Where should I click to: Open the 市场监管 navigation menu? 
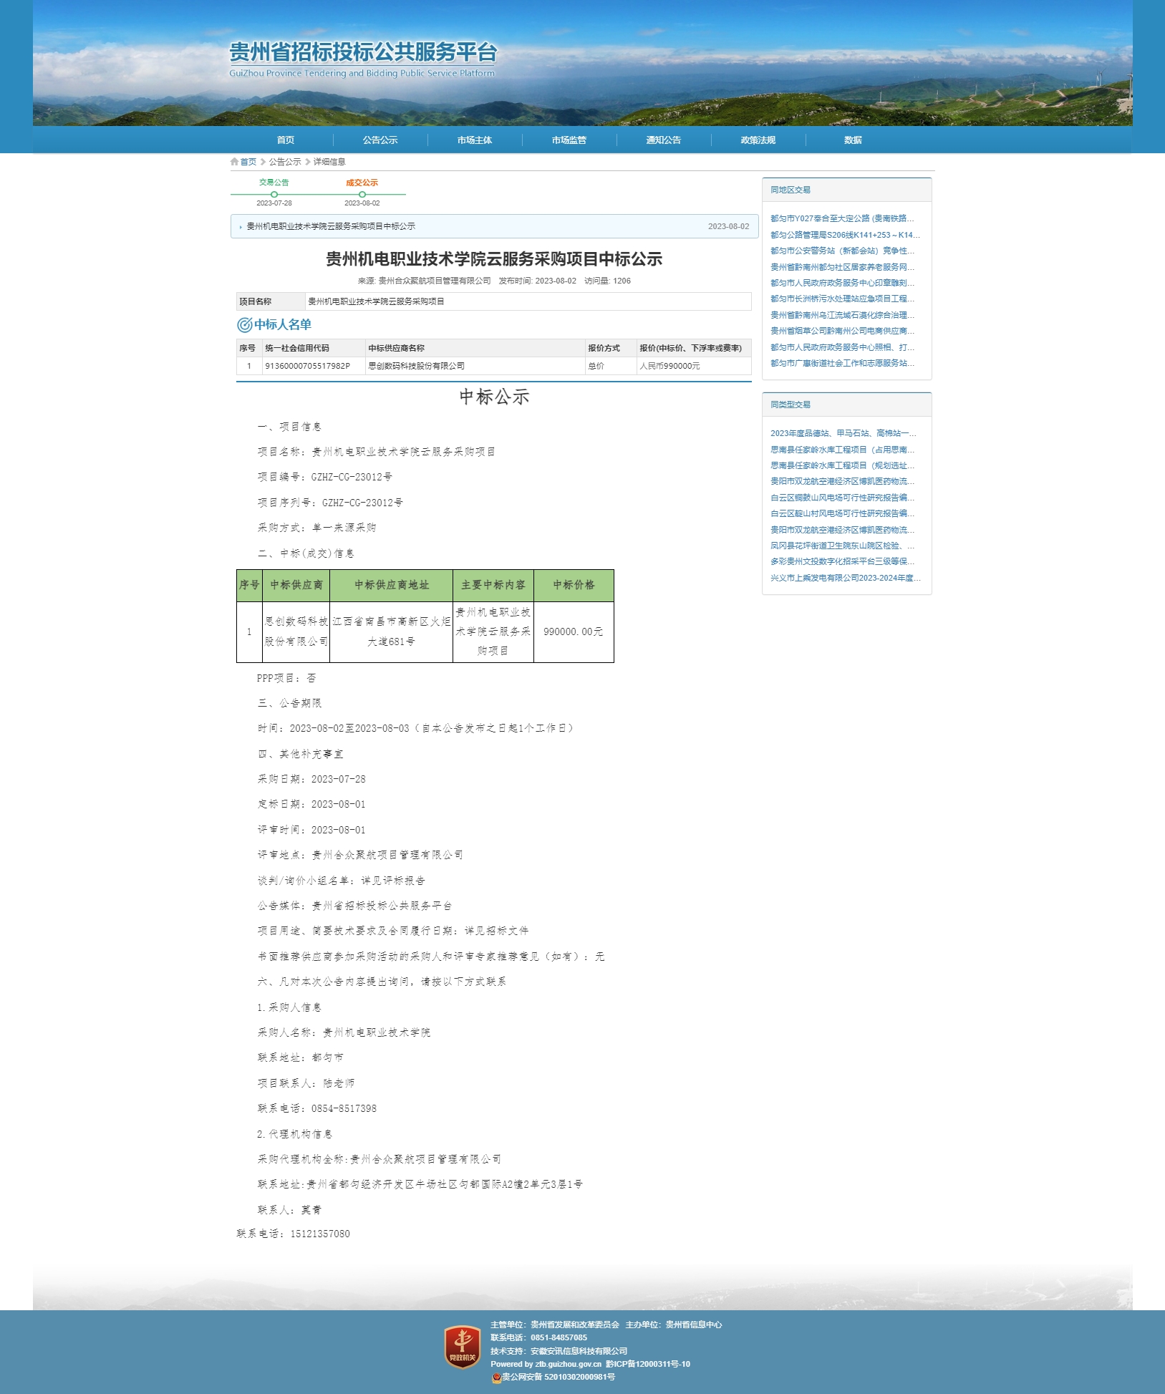[x=569, y=140]
